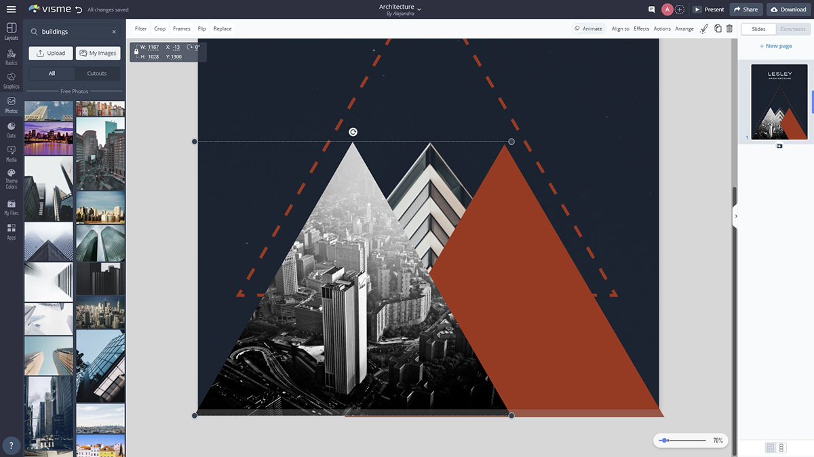
Task: Click the Visme logo
Action: click(50, 9)
